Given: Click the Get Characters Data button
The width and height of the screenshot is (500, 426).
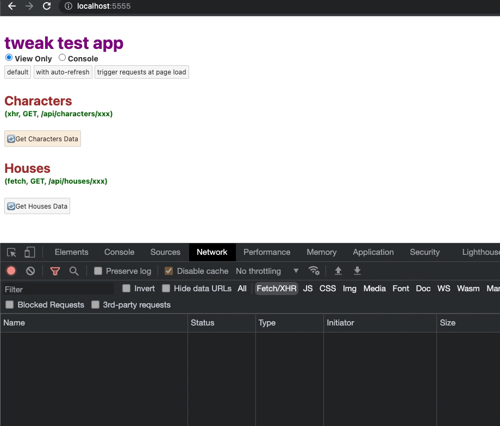Looking at the screenshot, I should tap(42, 139).
